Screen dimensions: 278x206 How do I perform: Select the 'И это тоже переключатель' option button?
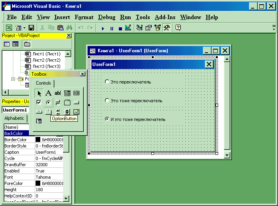click(135, 119)
